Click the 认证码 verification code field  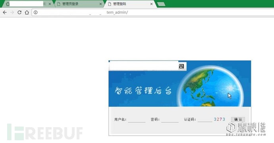coord(205,120)
